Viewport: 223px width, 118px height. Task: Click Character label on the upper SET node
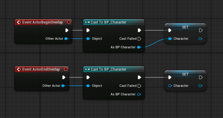(x=181, y=39)
